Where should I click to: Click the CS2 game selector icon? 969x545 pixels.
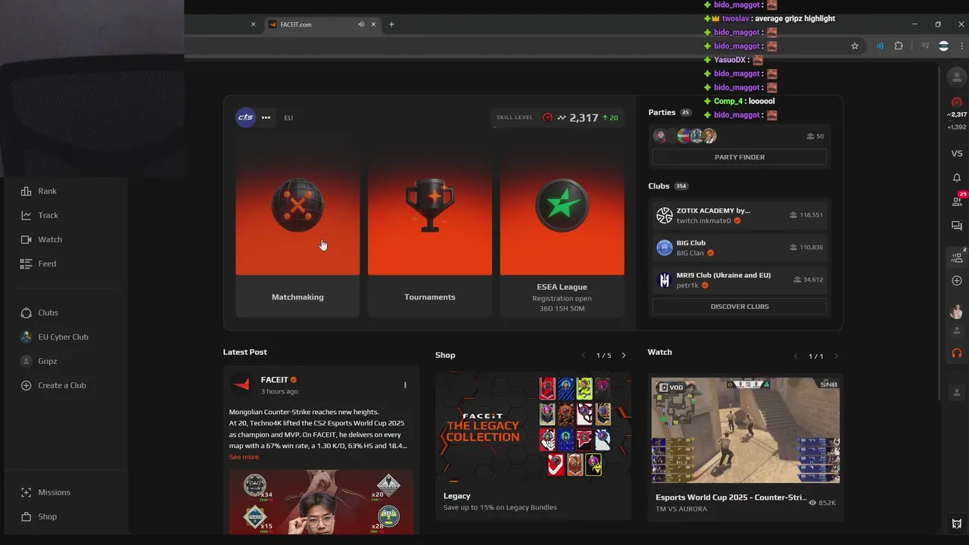(x=245, y=117)
